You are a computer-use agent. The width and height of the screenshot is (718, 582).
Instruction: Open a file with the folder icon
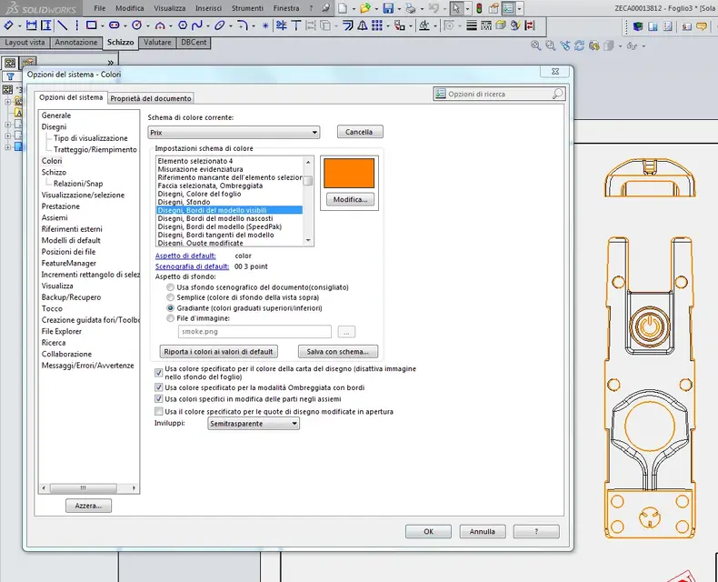tap(364, 8)
